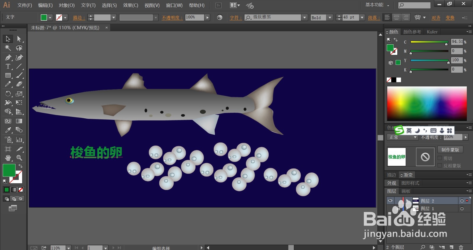Open the 正常 blending mode dropdown
Screen dimensions: 473x250
click(x=415, y=137)
